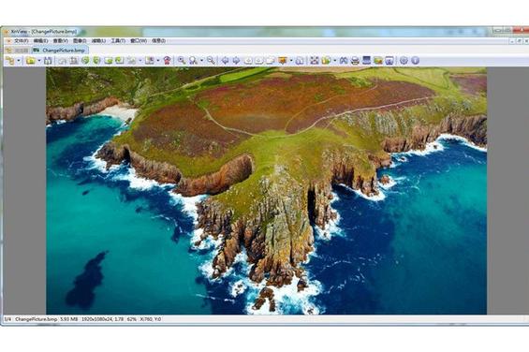Click the blue monitor screen icon
Viewport: 529px width, 352px height.
click(x=366, y=61)
